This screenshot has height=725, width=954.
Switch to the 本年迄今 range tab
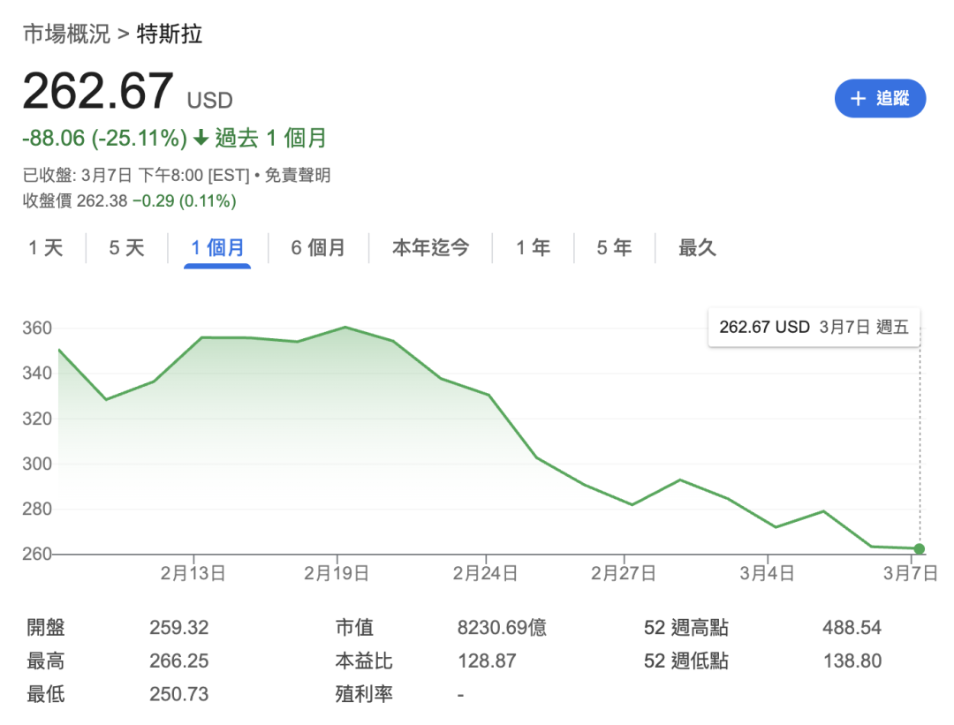coord(430,248)
